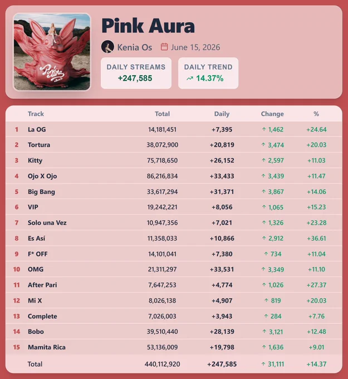
Task: Click the Daily Trend card
Action: tap(208, 73)
